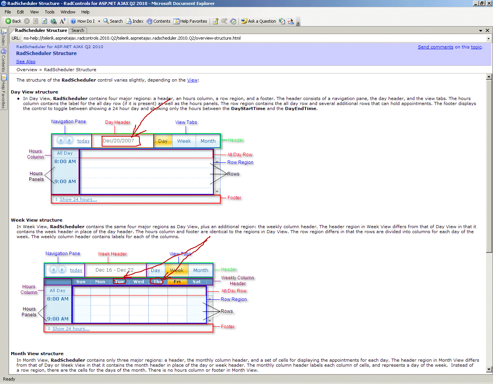
Task: Click the 'topic' link in the header
Action: (476, 47)
